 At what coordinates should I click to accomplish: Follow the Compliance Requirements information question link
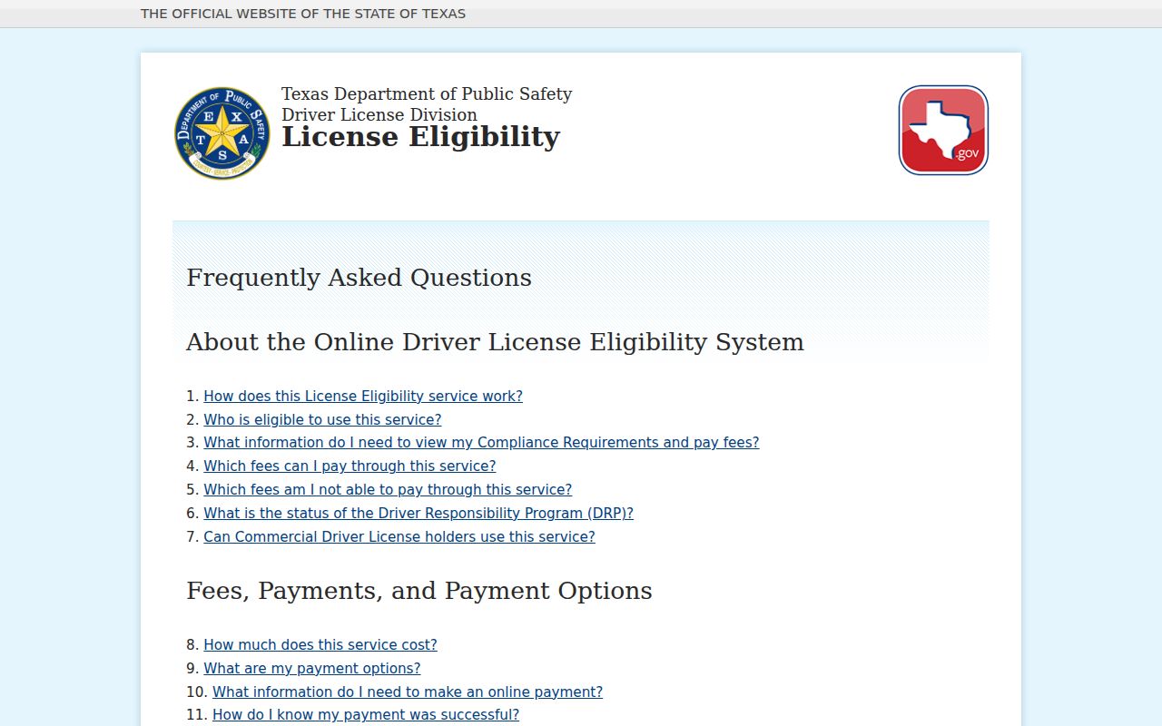(x=481, y=443)
